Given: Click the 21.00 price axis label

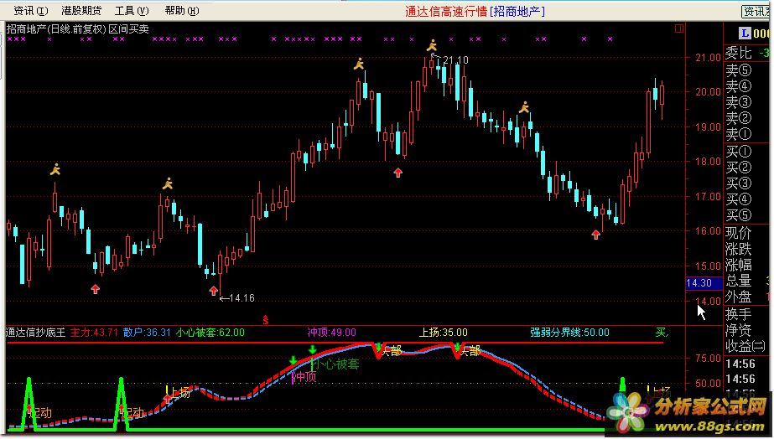Looking at the screenshot, I should tap(709, 58).
